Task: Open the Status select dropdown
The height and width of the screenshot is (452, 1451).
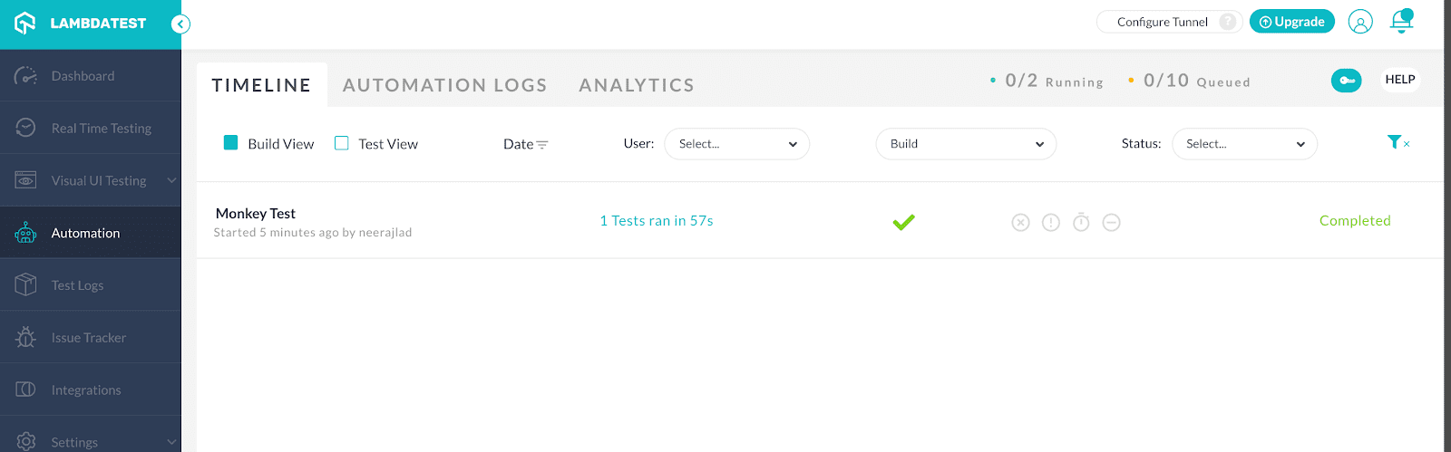Action: (x=1244, y=144)
